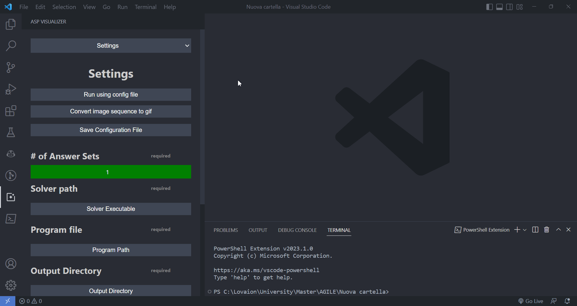Click the 'Program file' heading

[56, 229]
